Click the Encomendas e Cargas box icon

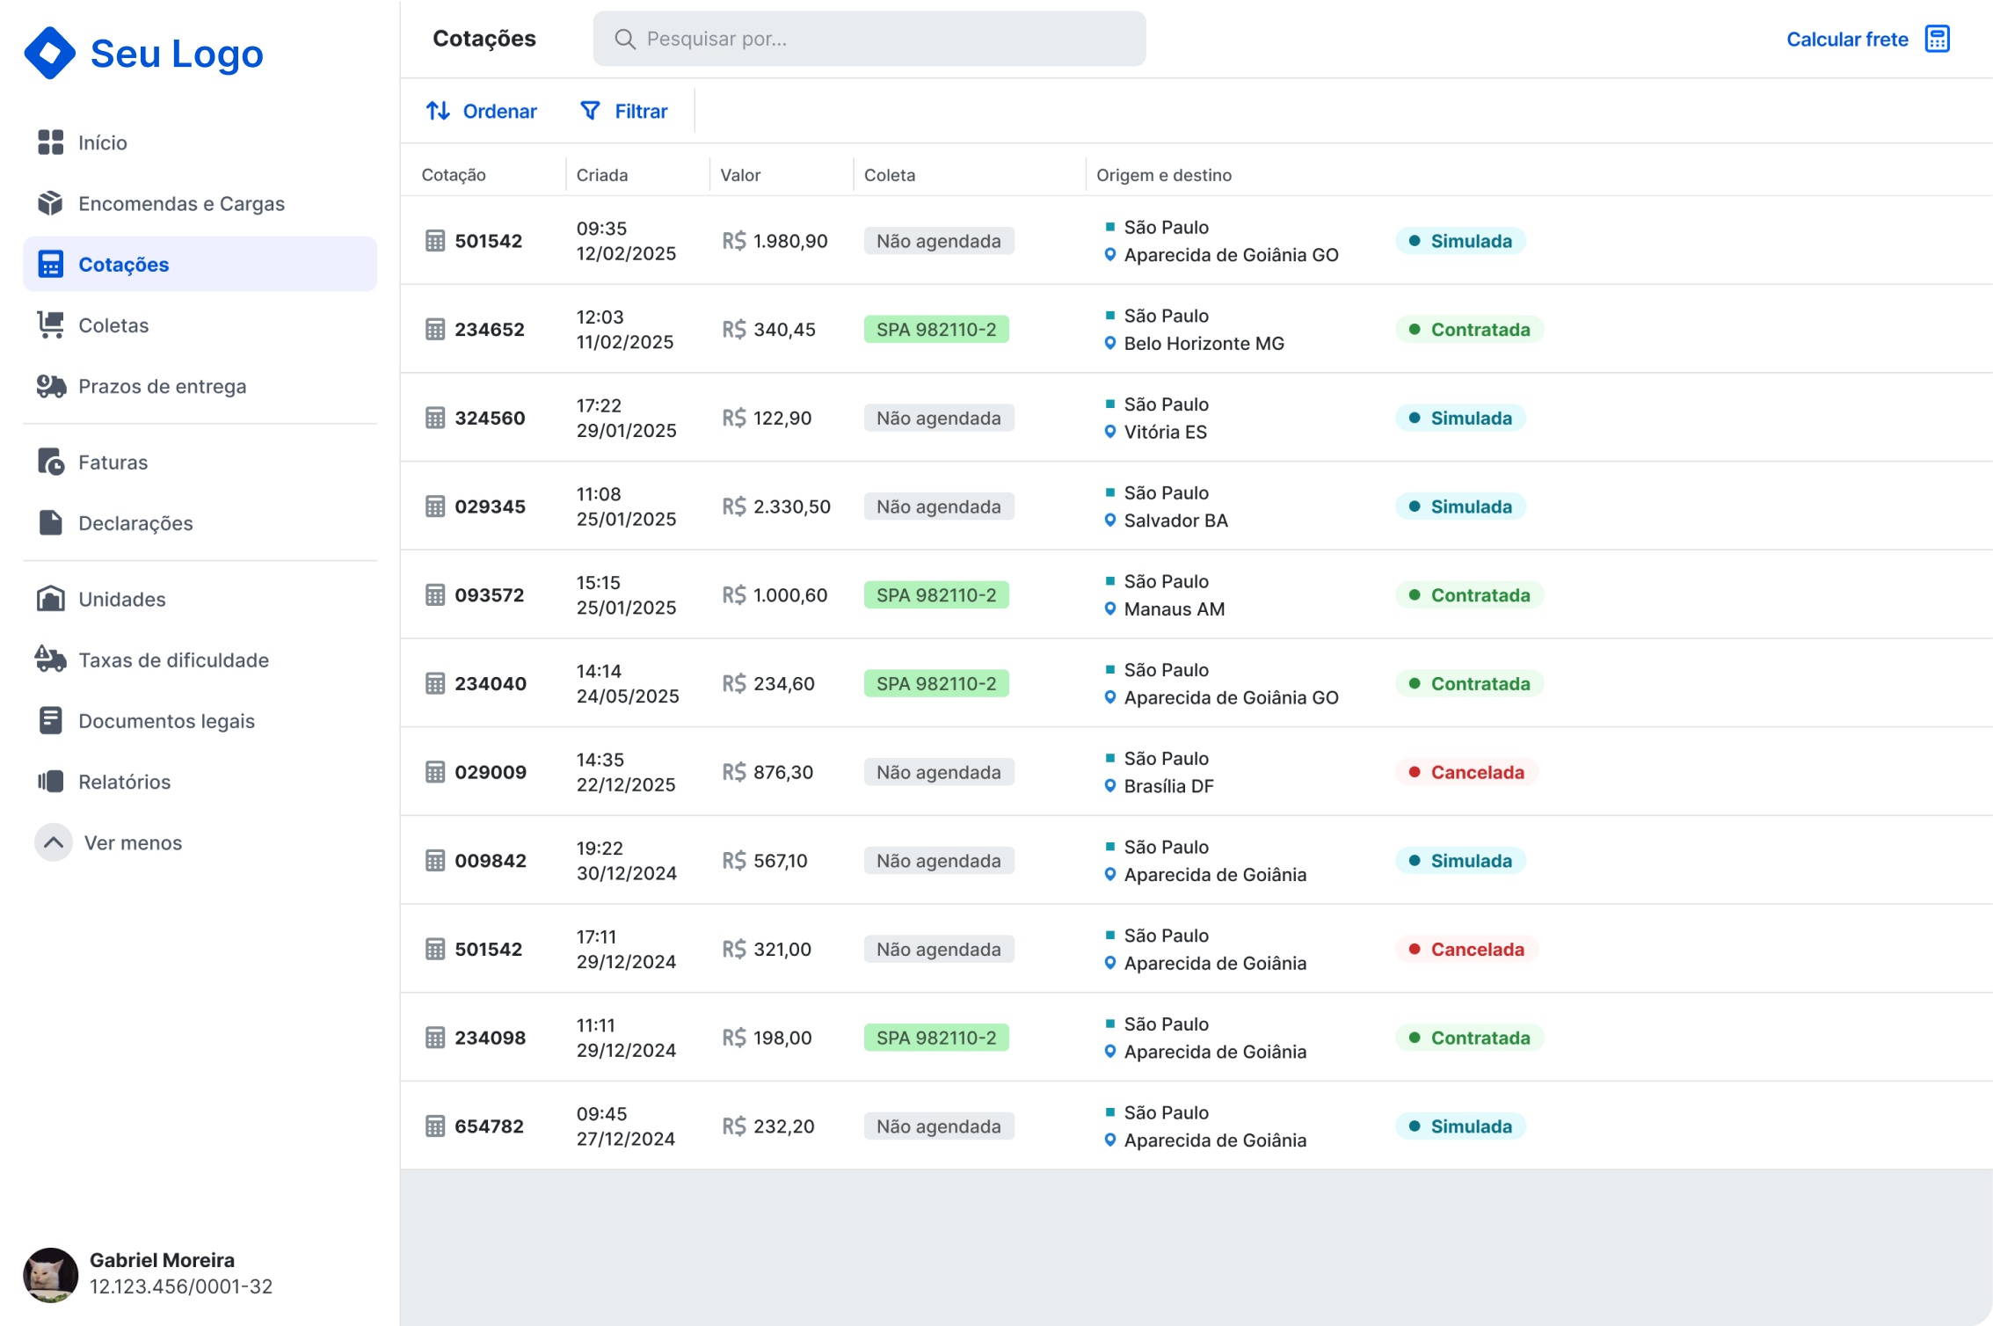(51, 203)
